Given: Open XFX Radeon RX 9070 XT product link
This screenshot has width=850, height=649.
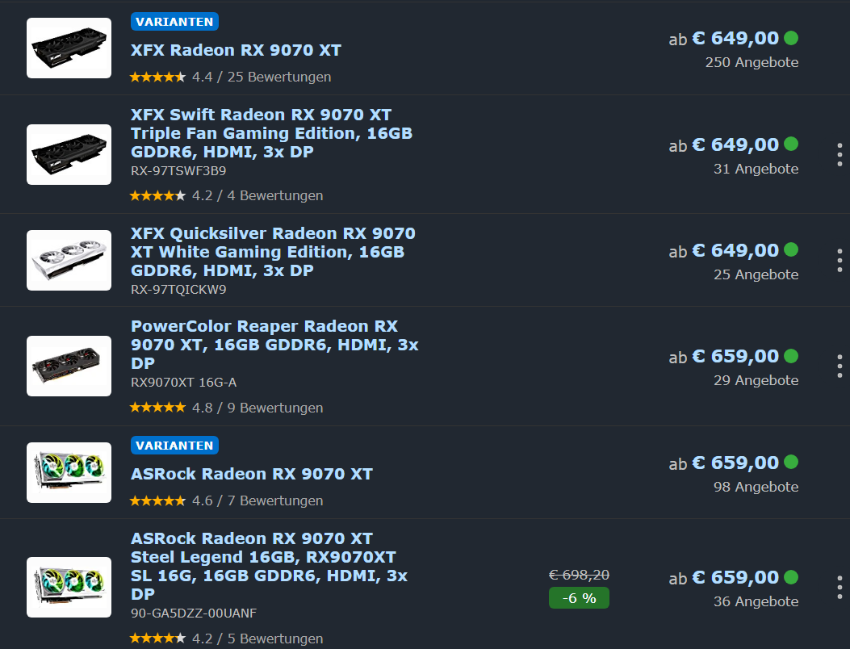Looking at the screenshot, I should 236,50.
